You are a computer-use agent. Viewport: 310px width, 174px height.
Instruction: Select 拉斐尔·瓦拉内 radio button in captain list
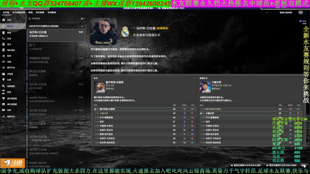tap(95, 130)
